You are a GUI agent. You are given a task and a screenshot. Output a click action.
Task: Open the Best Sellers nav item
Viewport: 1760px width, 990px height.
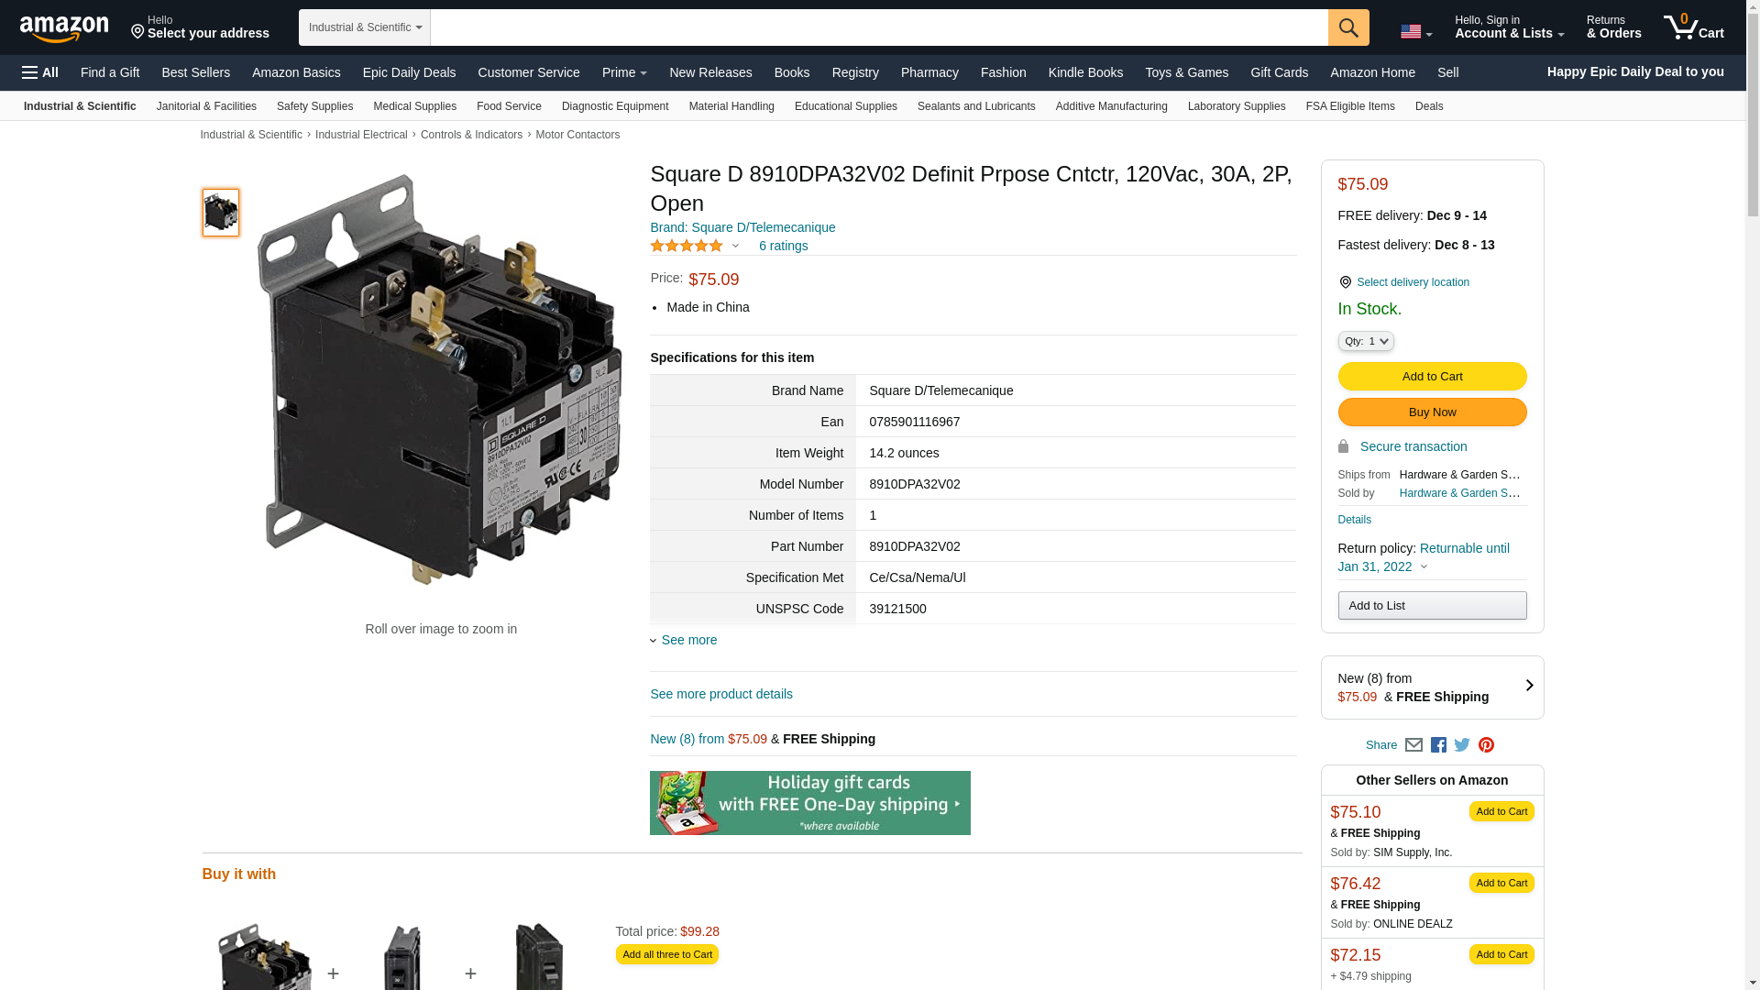[195, 72]
